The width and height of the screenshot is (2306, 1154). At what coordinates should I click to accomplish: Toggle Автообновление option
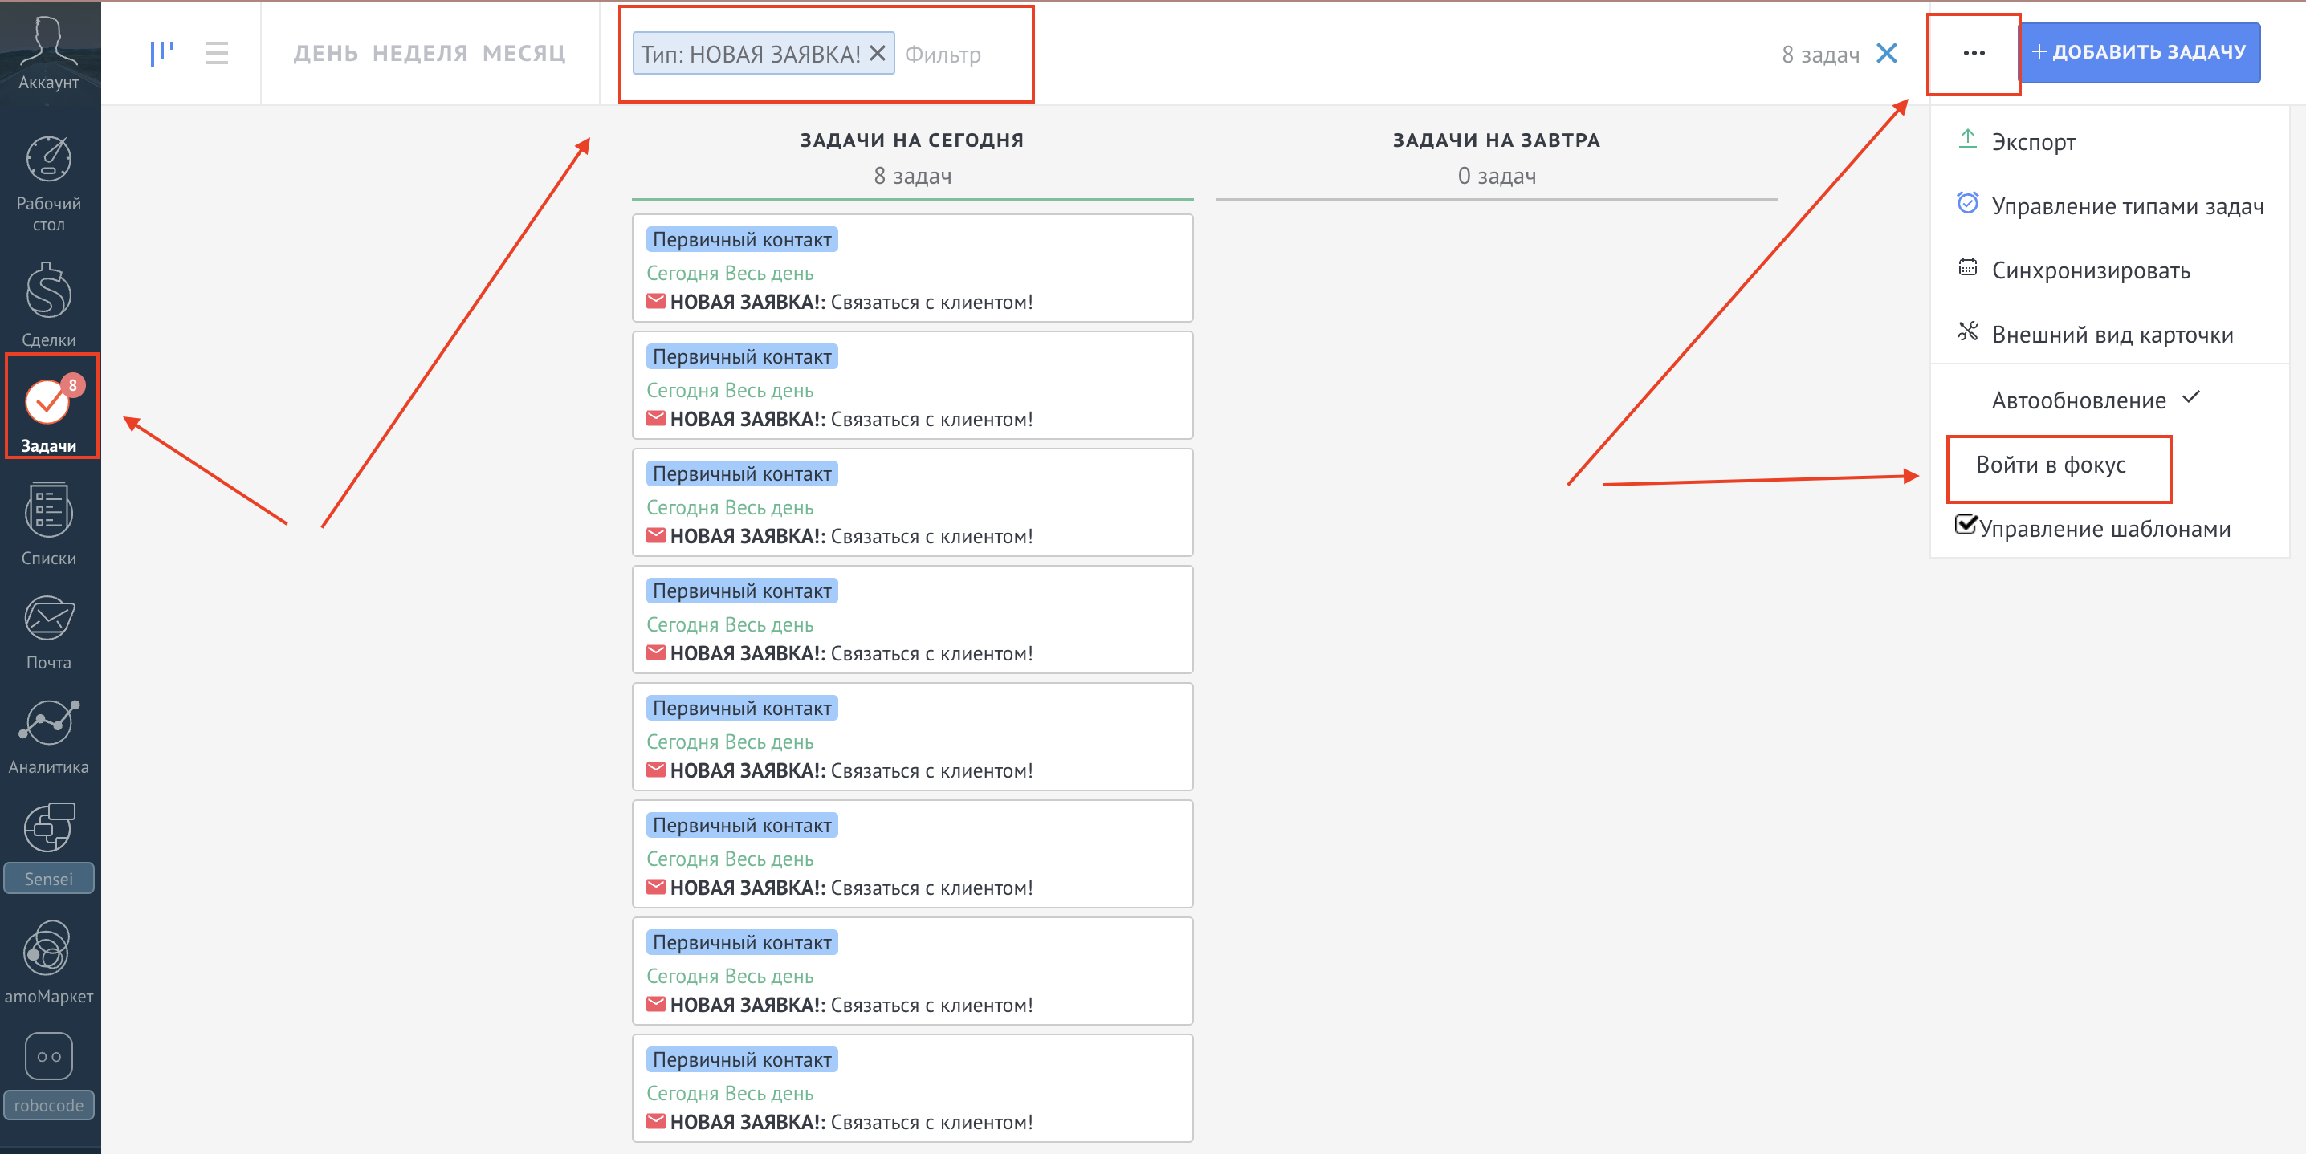(x=2109, y=400)
